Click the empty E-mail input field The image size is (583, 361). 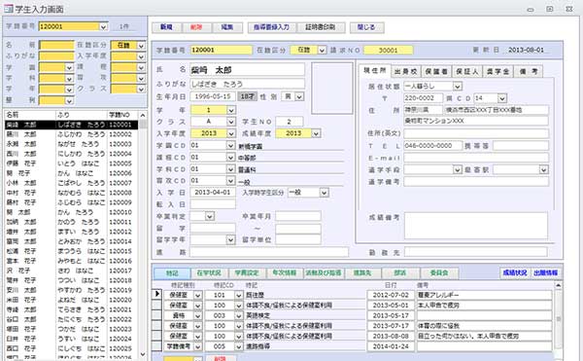coord(476,158)
